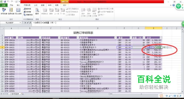184x99 pixels.
Task: Switch to the Page Layout (页面布局) tab
Action: [x=27, y=5]
